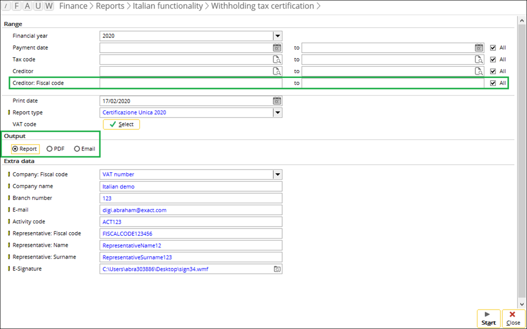The width and height of the screenshot is (527, 329).
Task: Open calendar for Payment date end field
Action: tap(479, 48)
